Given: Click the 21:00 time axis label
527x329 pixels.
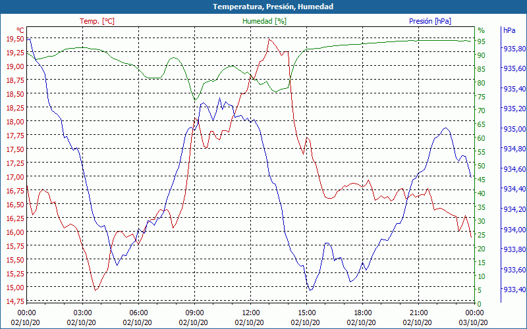Looking at the screenshot, I should click(418, 313).
